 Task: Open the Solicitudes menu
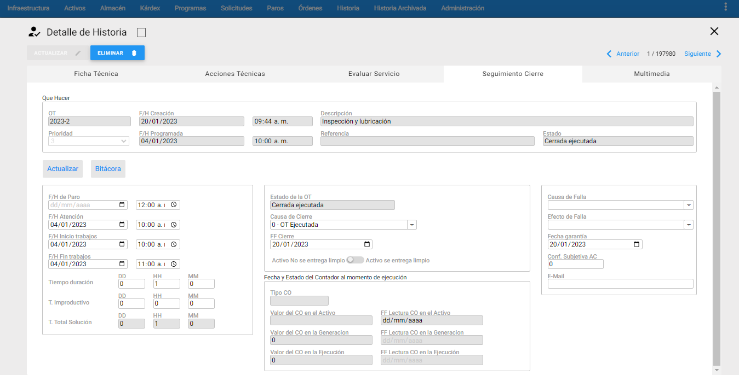[237, 8]
